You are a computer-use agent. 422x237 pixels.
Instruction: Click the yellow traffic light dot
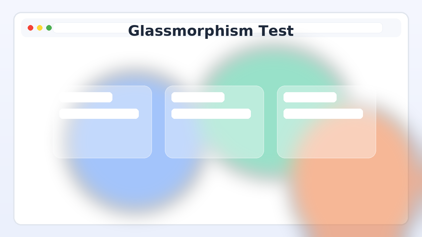click(40, 28)
